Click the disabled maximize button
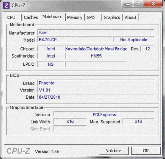The height and width of the screenshot is (159, 165). (x=138, y=4)
